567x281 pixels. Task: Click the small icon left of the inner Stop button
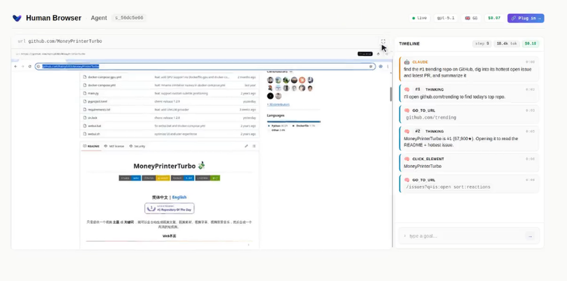tap(378, 54)
